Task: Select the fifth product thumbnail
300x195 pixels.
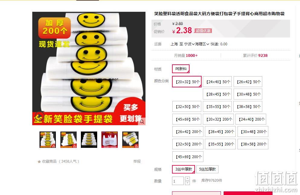Action: coord(130,140)
